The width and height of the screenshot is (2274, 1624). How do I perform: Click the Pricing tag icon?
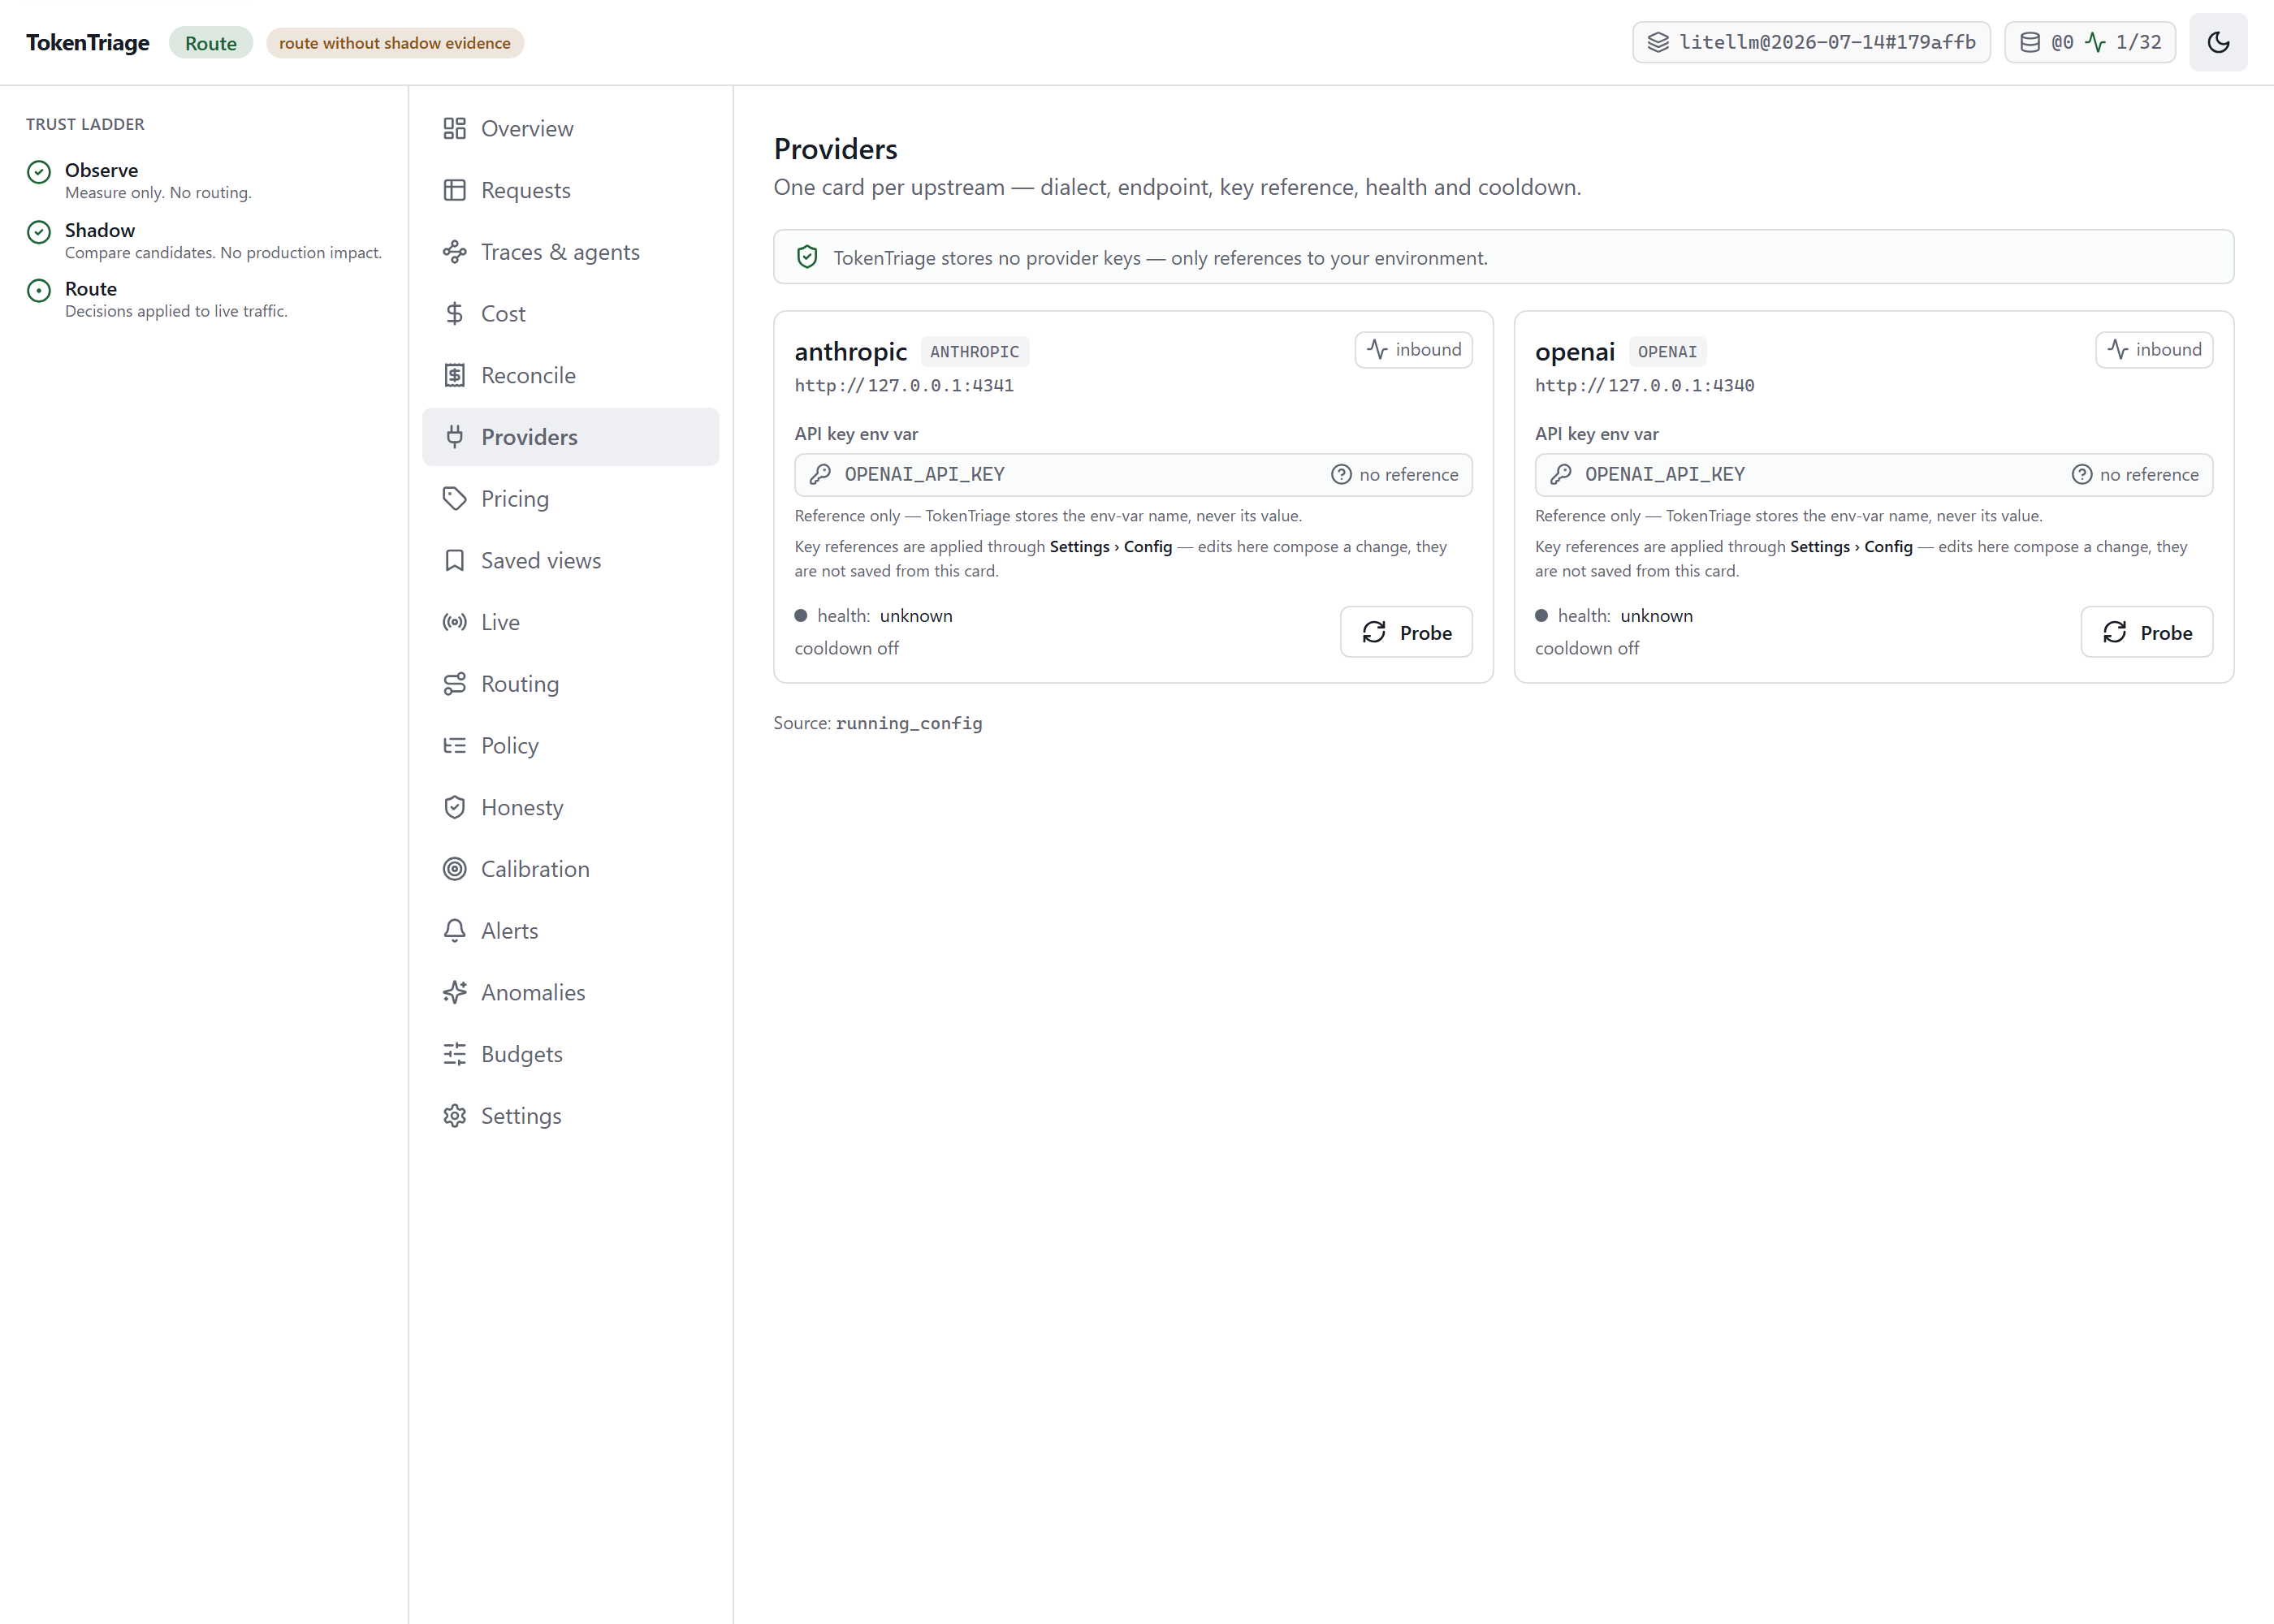[454, 499]
